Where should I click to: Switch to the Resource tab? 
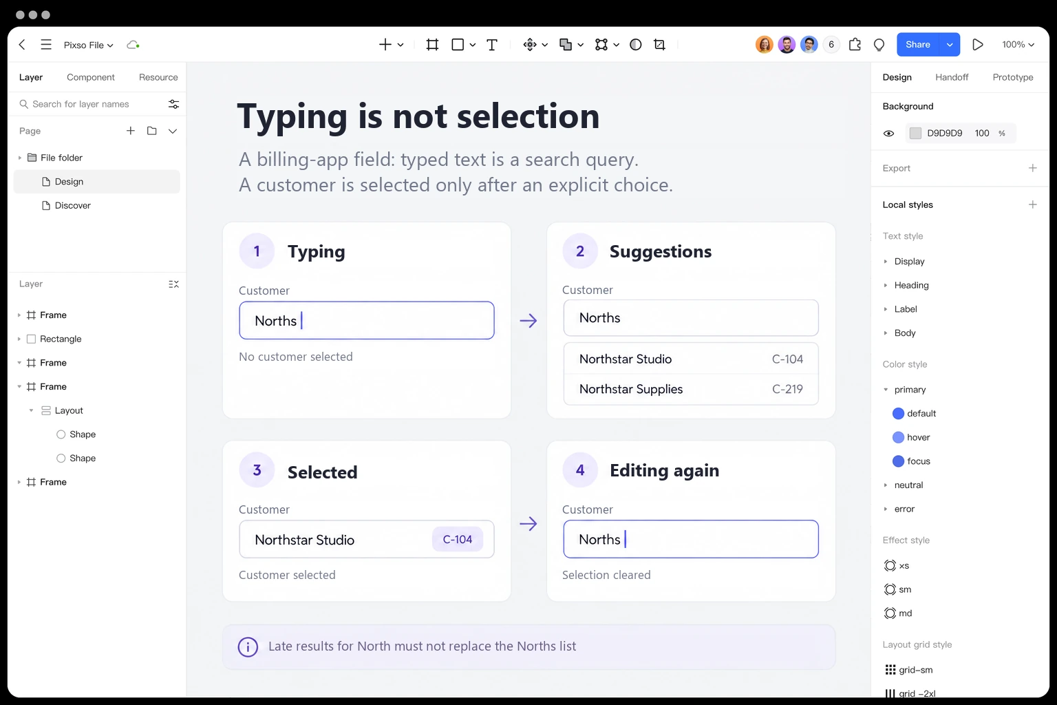(158, 77)
